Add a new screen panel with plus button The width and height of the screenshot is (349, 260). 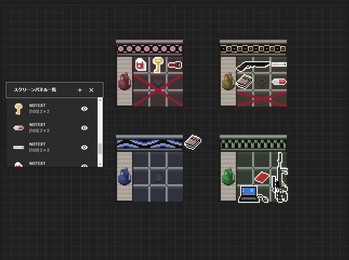[80, 90]
